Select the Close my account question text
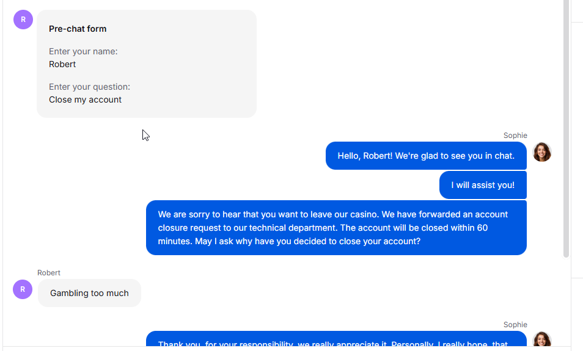Image resolution: width=583 pixels, height=351 pixels. (x=85, y=100)
